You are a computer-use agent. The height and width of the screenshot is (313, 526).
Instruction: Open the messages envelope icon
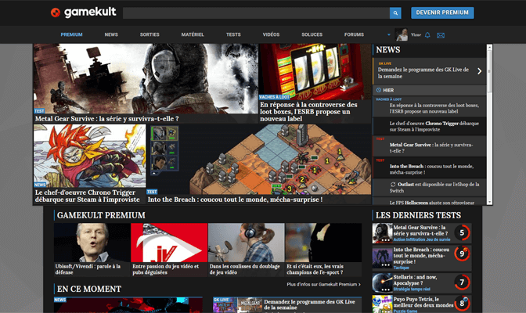point(441,35)
